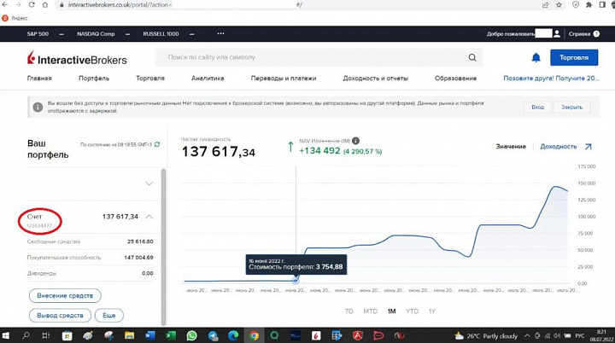
Task: Open the chart expand arrow icon
Action: click(x=588, y=147)
